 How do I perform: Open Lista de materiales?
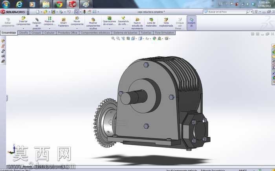(151, 22)
